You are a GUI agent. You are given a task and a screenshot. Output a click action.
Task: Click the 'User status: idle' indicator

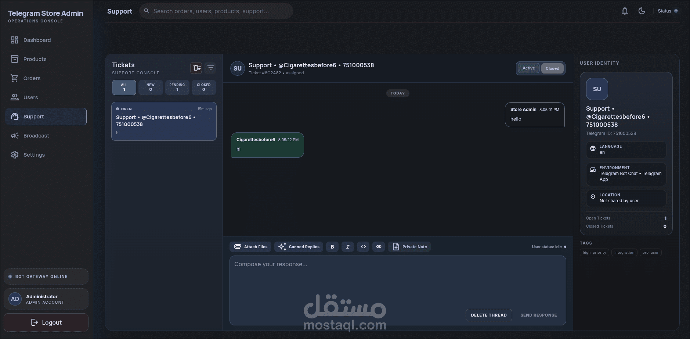click(x=549, y=247)
